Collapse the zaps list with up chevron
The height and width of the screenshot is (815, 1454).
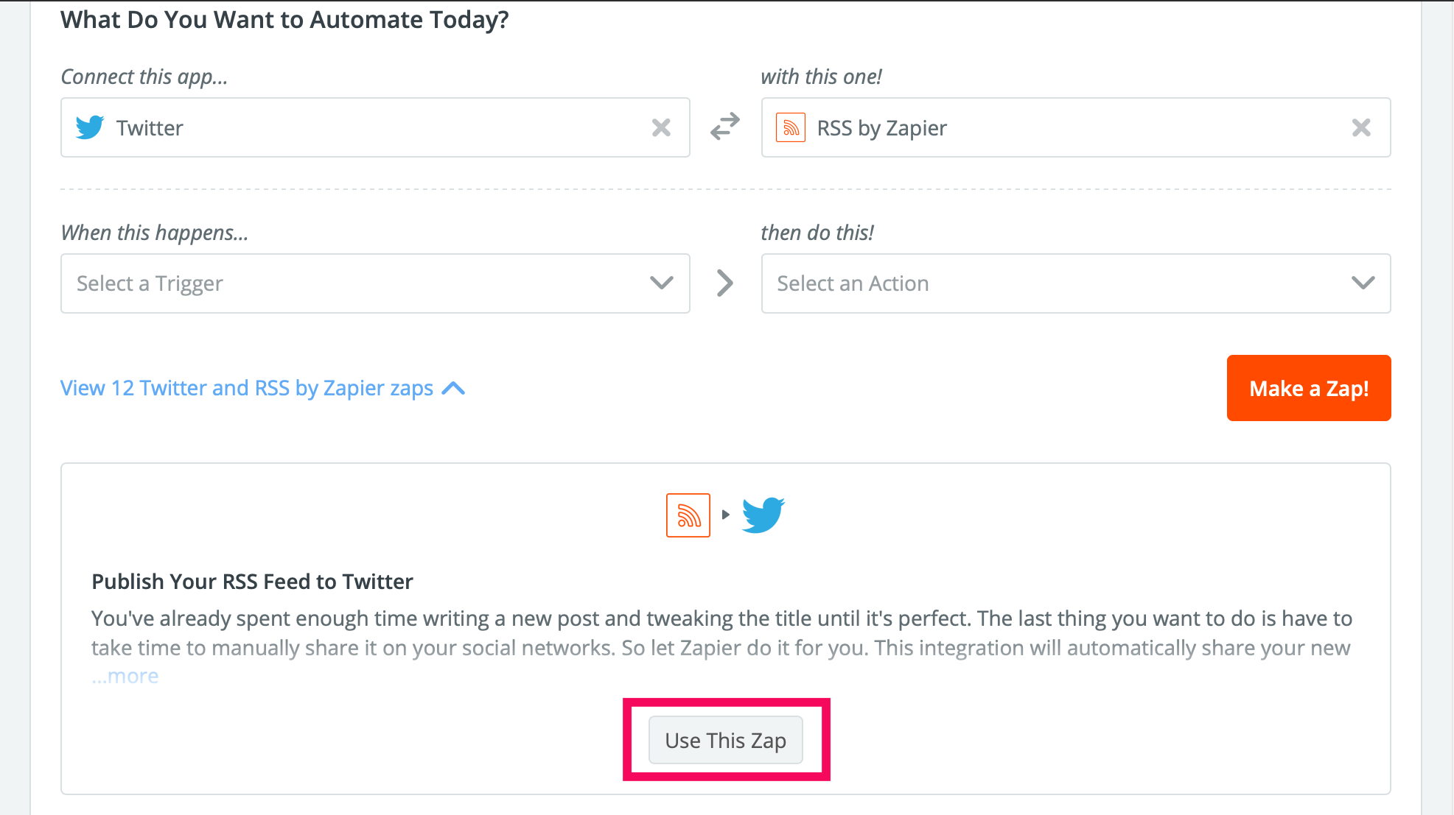click(x=453, y=388)
